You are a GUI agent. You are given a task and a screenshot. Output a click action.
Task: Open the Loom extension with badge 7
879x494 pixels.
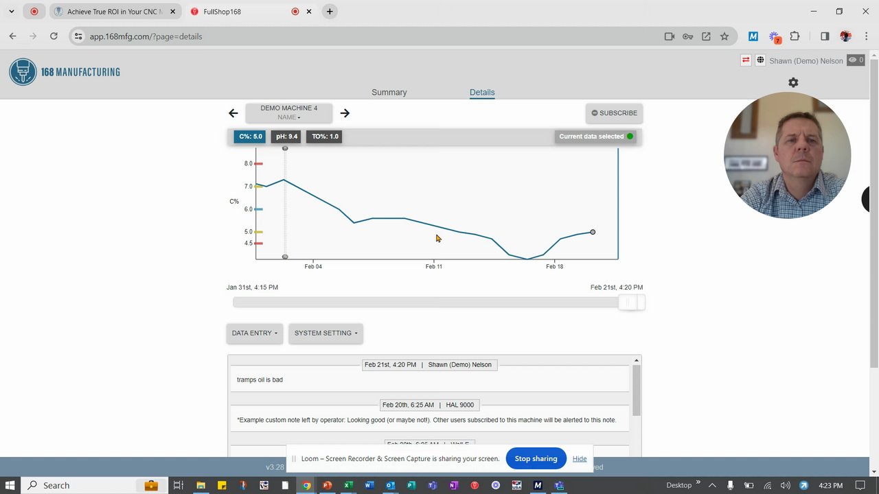point(775,36)
